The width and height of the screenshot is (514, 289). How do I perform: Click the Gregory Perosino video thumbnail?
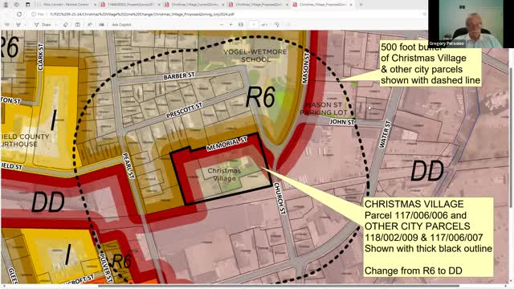click(471, 24)
